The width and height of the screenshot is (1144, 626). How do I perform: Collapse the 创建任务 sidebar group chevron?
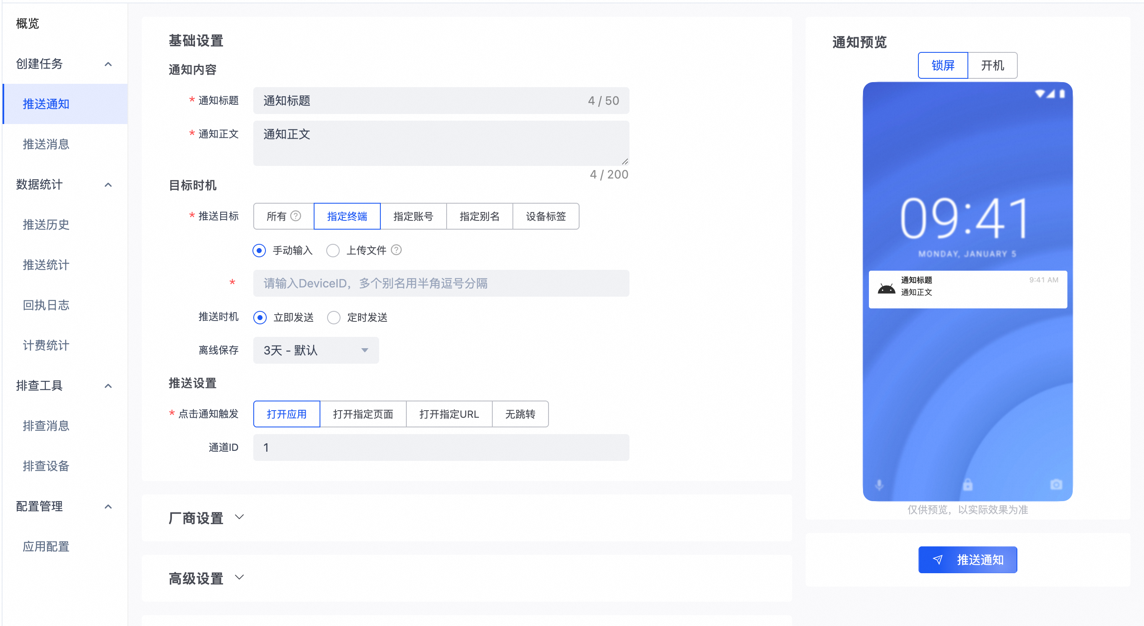[x=108, y=64]
